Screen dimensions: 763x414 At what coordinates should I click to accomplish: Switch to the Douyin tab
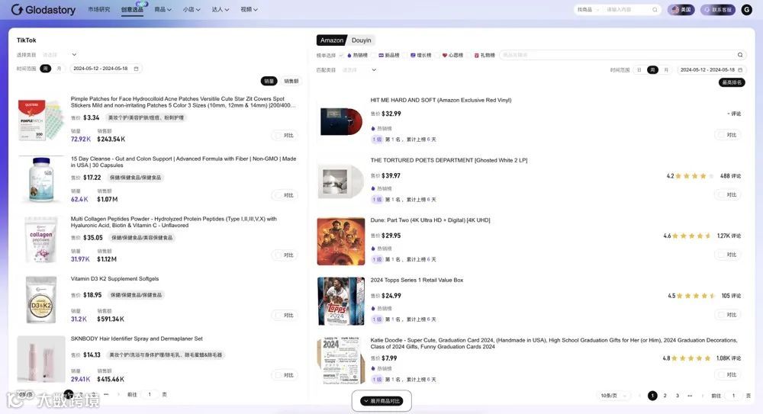[361, 40]
